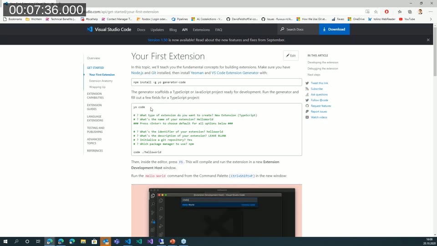Click the Ask questions icon
Image resolution: width=437 pixels, height=246 pixels.
coord(307,95)
